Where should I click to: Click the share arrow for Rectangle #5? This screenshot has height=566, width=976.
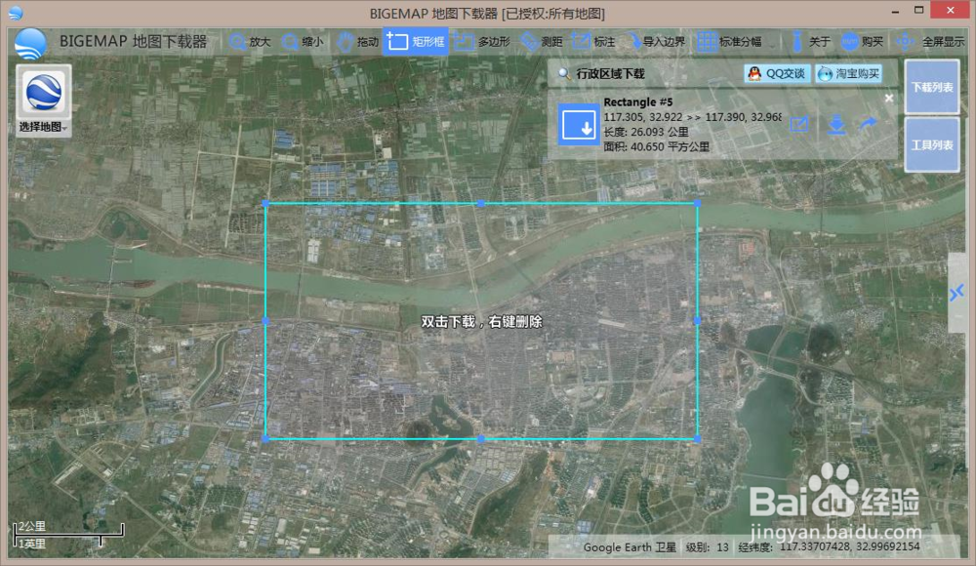click(868, 125)
